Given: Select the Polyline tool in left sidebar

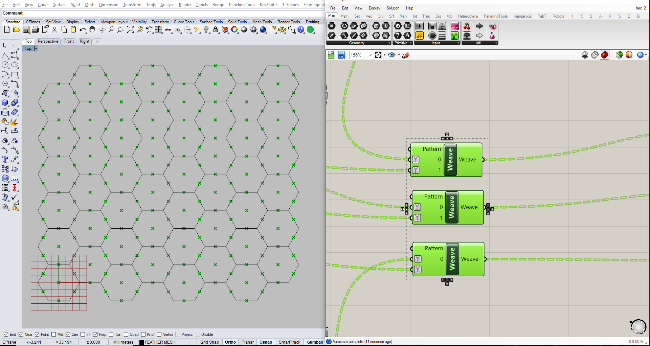Looking at the screenshot, I should point(5,55).
